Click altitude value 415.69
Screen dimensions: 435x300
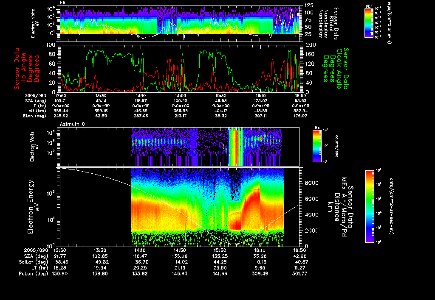[x=141, y=111]
